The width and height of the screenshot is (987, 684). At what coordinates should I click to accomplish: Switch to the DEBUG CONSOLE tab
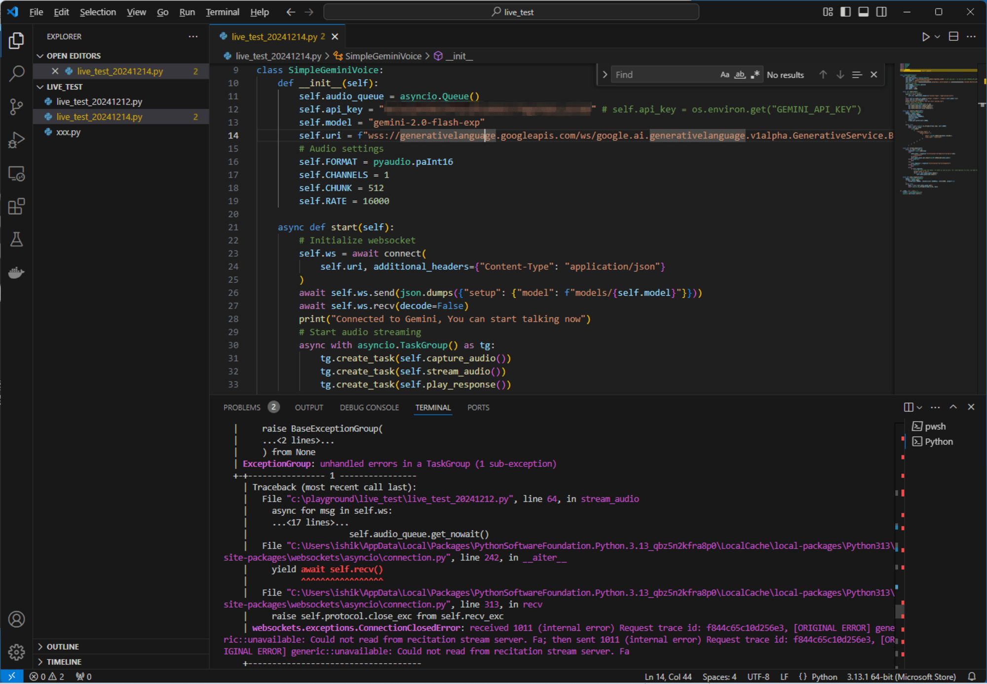coord(369,408)
